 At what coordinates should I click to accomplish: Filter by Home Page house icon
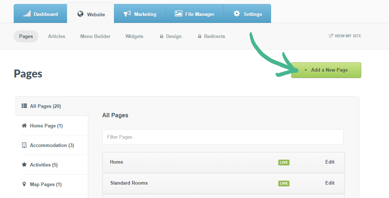[24, 126]
